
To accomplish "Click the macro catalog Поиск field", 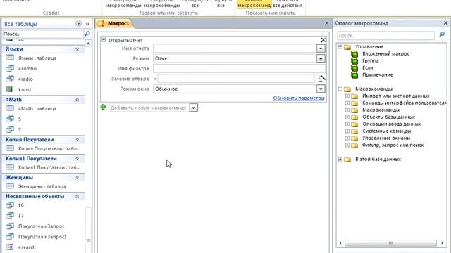I will 385,36.
